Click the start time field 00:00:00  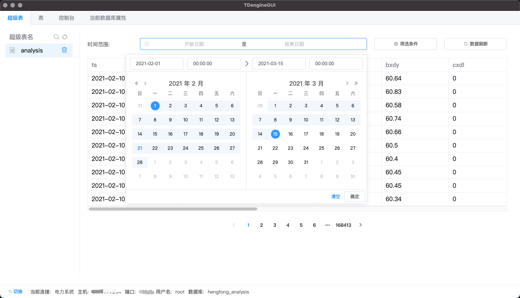pos(214,64)
